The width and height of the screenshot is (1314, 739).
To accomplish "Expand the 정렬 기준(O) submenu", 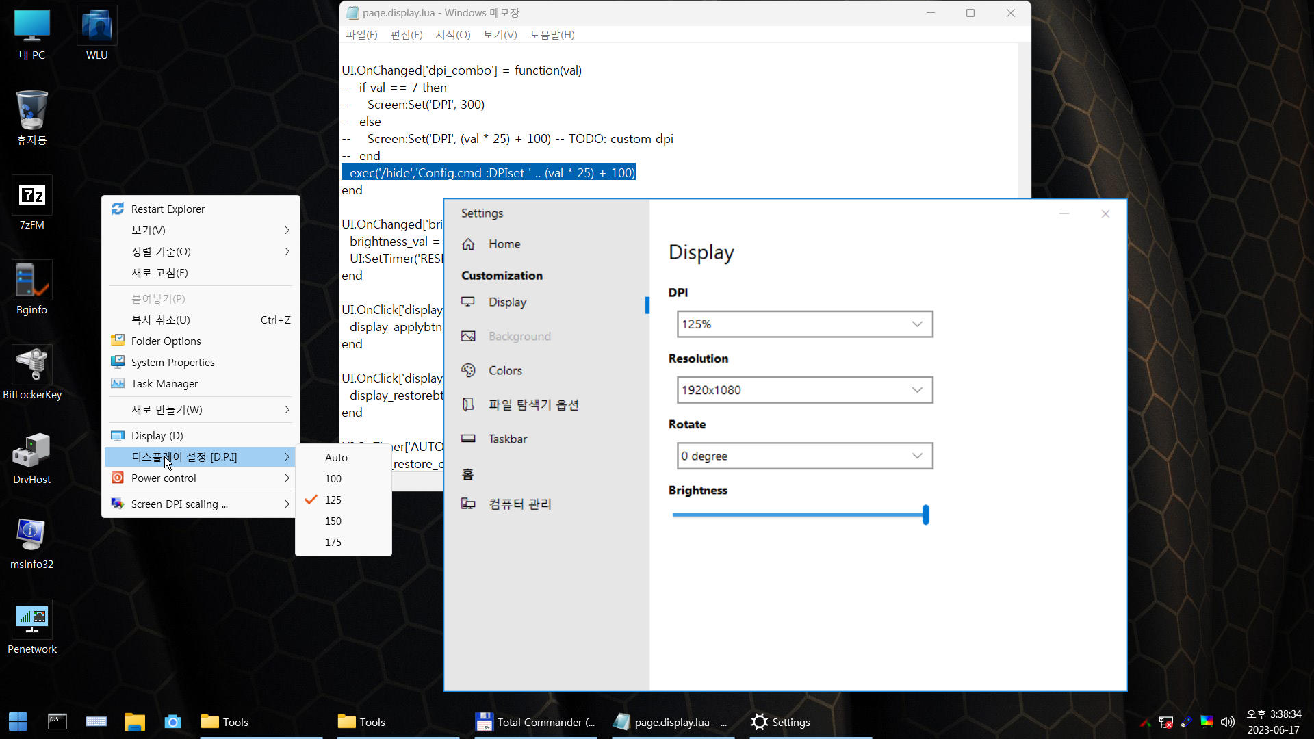I will pyautogui.click(x=201, y=251).
